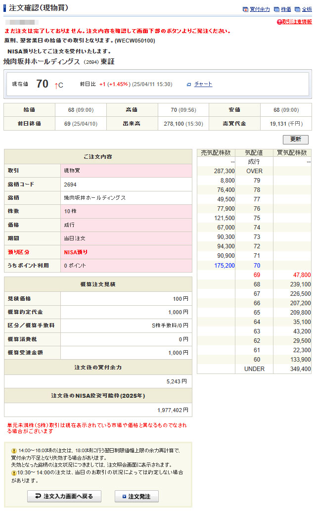Open the 株価 link

[x=286, y=9]
